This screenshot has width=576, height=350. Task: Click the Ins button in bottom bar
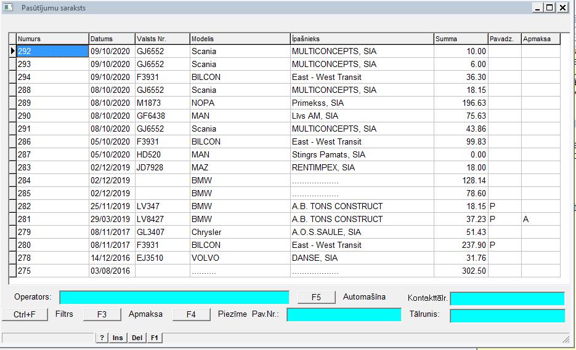(x=118, y=338)
